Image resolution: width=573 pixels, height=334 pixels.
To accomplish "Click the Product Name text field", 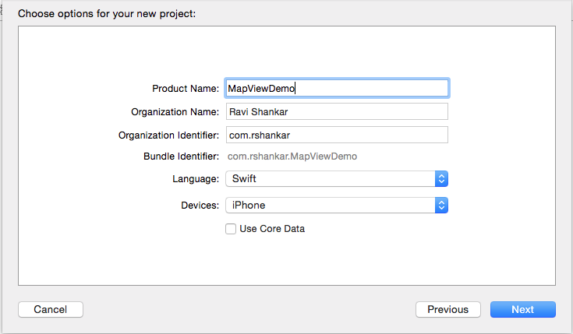I will coord(337,88).
